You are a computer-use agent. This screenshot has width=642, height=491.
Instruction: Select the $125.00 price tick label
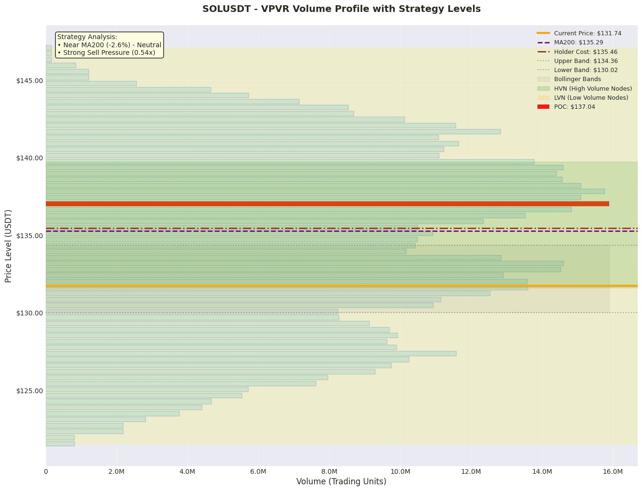(x=30, y=391)
